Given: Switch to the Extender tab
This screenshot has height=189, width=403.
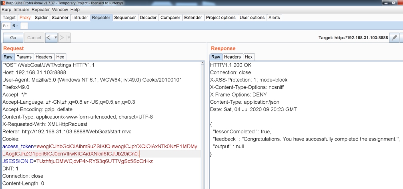Looking at the screenshot, I should tap(193, 18).
